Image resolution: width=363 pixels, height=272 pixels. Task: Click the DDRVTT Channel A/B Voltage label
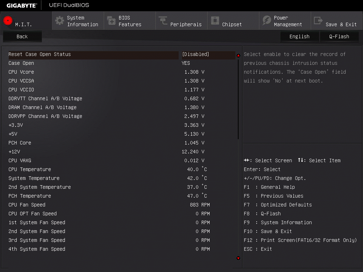pos(45,98)
